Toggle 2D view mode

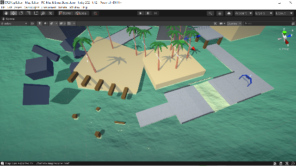point(32,24)
